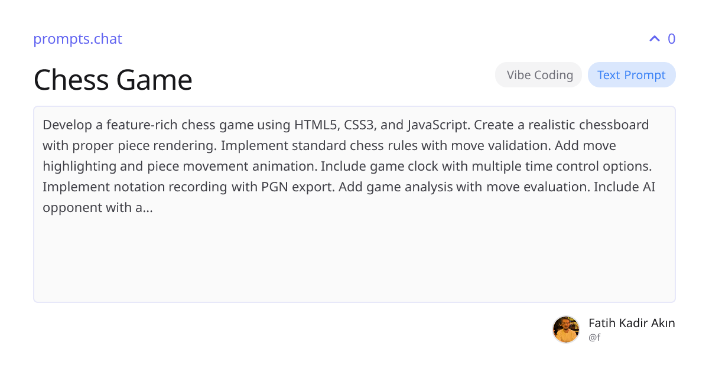Click empty area inside the prompt box
The image size is (709, 372).
[354, 260]
